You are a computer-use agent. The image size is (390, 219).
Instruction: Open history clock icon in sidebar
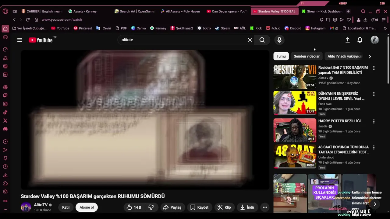pos(5,167)
